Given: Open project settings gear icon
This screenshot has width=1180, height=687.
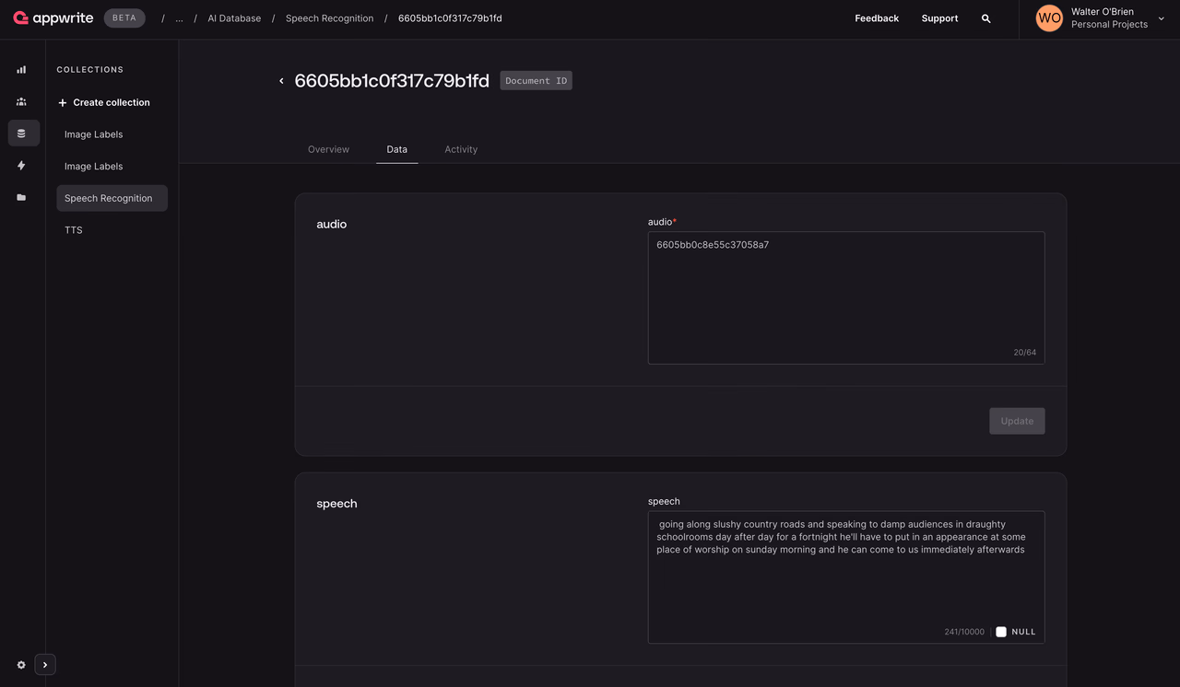Looking at the screenshot, I should pos(21,665).
